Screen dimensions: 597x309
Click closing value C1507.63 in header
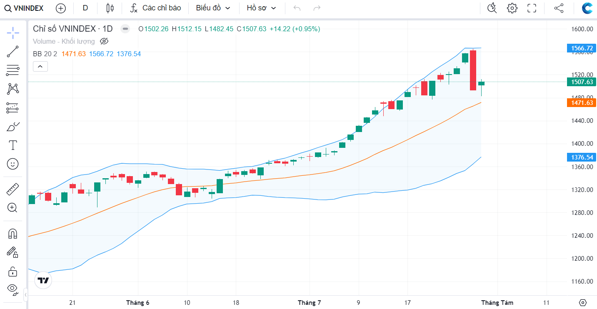(x=252, y=29)
